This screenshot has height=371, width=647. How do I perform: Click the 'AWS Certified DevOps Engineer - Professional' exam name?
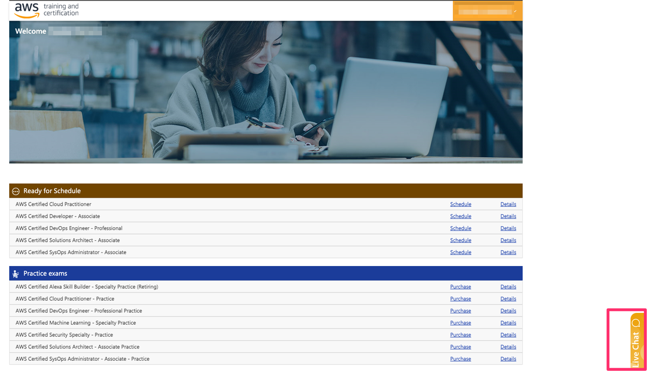coord(69,228)
